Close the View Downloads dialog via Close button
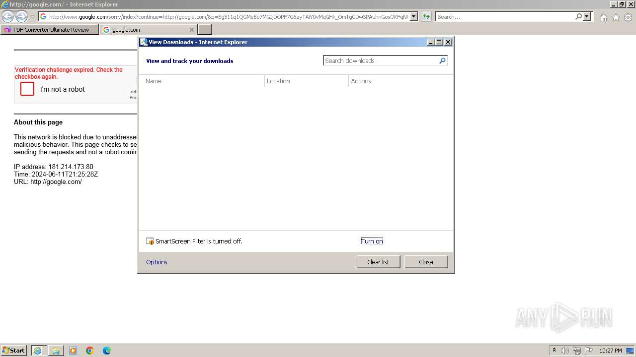 pos(426,262)
